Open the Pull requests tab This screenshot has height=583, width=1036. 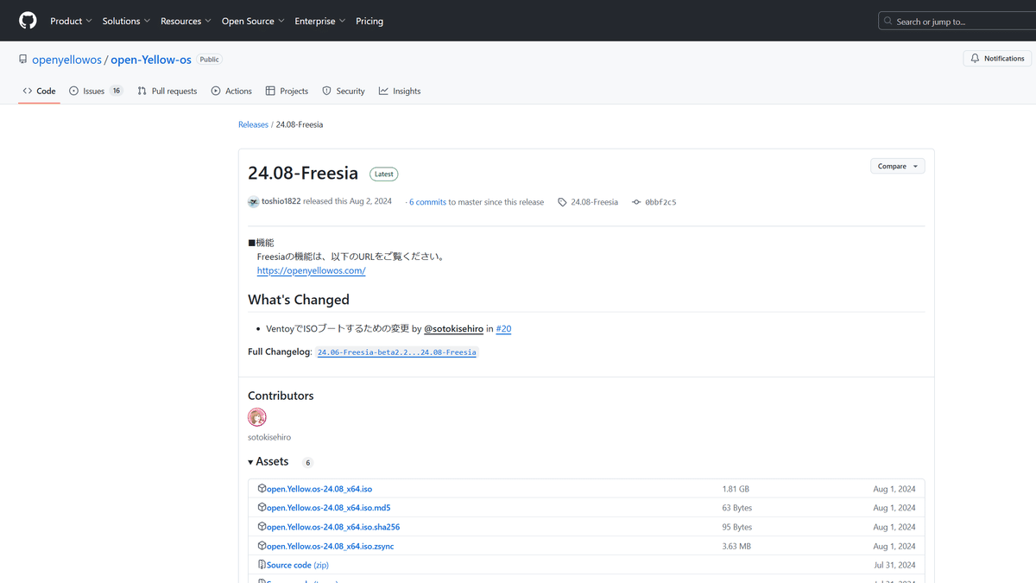coord(167,91)
